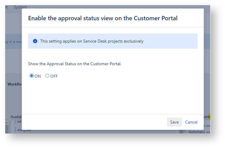Select the cut-off 'ad…' item above assignee
The height and width of the screenshot is (148, 225).
pos(19,122)
